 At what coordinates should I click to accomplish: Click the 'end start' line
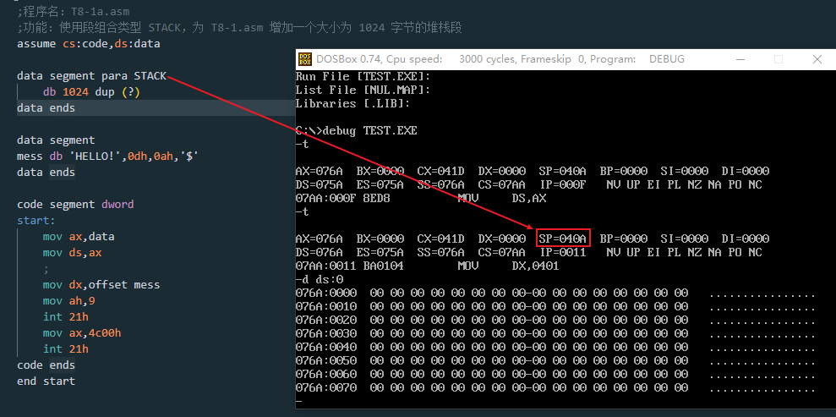[x=46, y=381]
